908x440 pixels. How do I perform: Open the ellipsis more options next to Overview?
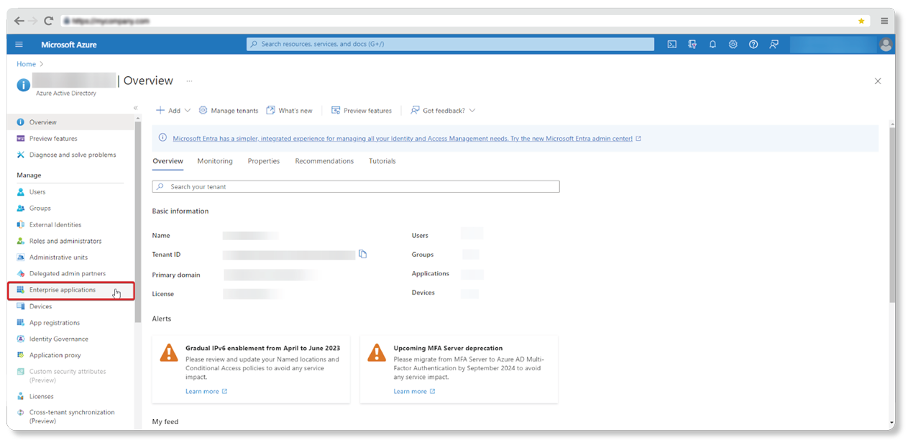point(189,81)
